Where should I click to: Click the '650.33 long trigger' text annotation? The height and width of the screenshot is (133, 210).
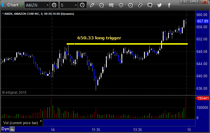(x=99, y=38)
